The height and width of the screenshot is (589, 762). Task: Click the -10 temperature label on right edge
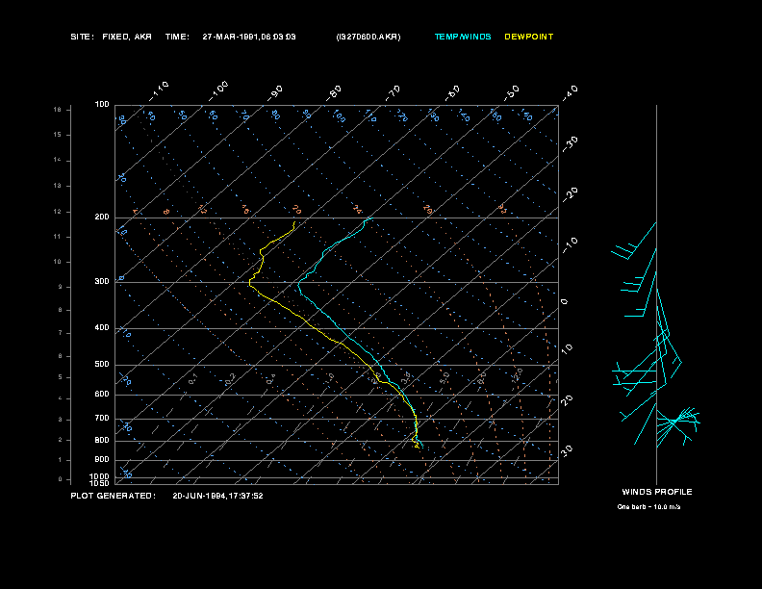click(x=571, y=245)
